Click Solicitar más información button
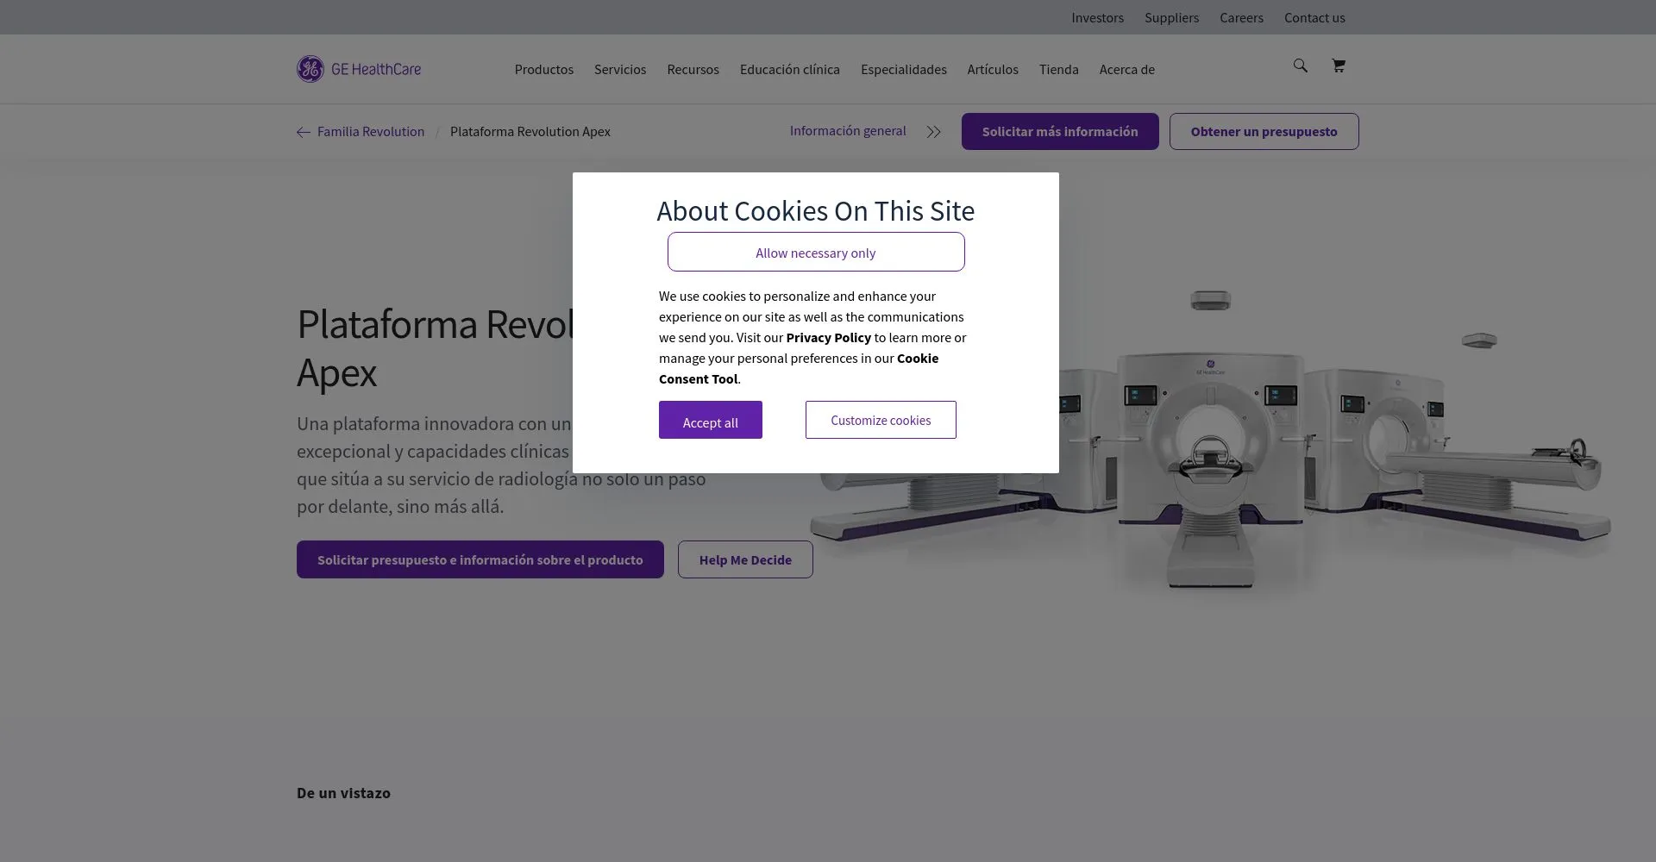 click(1060, 131)
